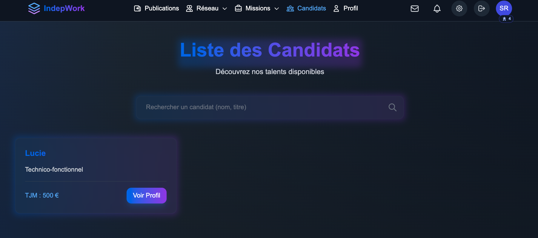Screen dimensions: 538x238
Task: Expand the Missions dropdown chevron
Action: [x=277, y=9]
